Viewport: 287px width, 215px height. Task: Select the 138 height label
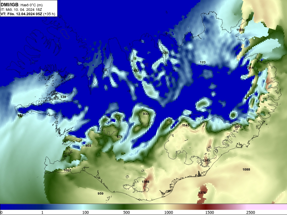(x=63, y=97)
